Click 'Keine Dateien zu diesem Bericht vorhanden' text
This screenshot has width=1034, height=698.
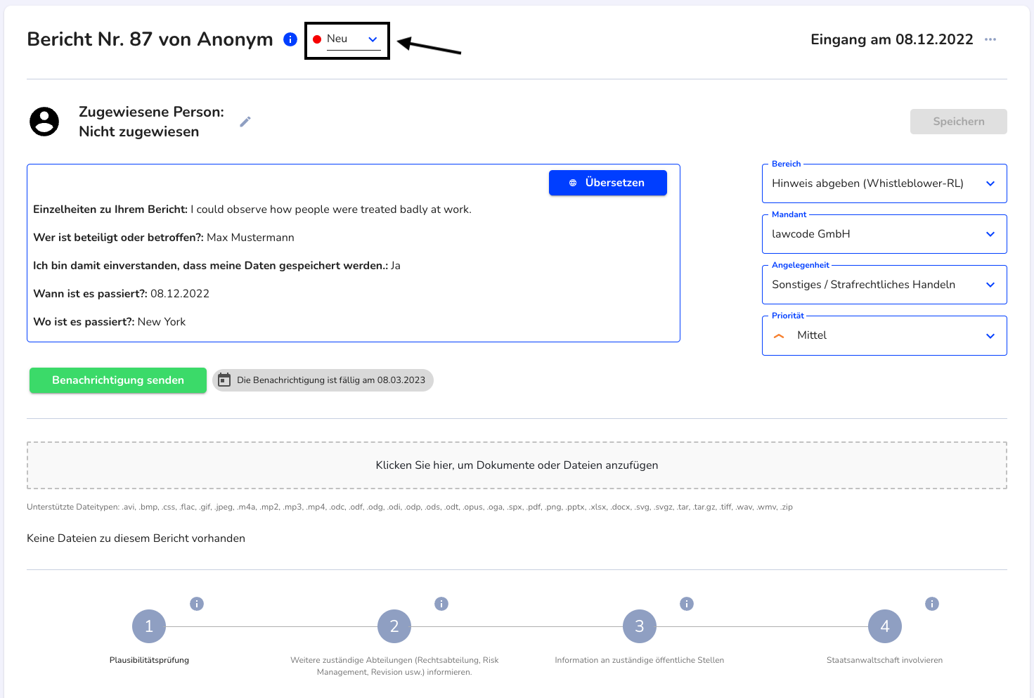[x=136, y=538]
